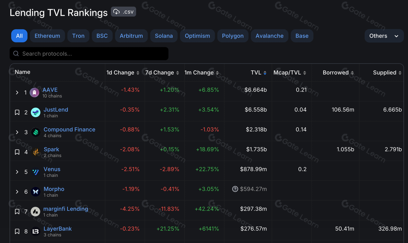Click the Compound Finance logo icon
Screen dimensions: 408x243
click(x=36, y=132)
